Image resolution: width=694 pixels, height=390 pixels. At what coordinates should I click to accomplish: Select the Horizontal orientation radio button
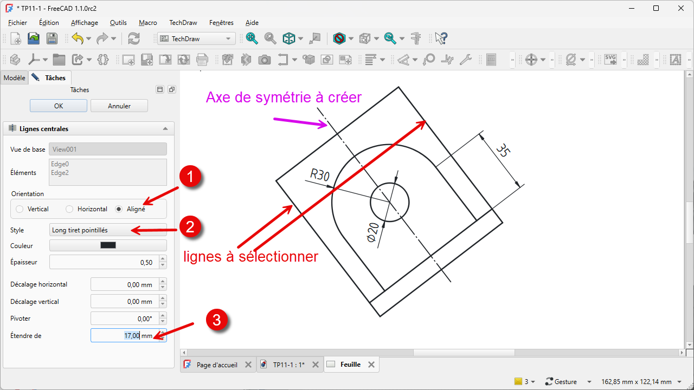point(69,209)
